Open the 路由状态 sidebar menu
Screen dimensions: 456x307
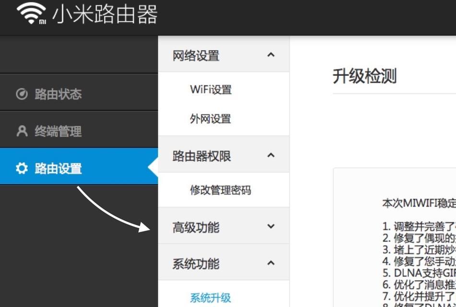[79, 92]
